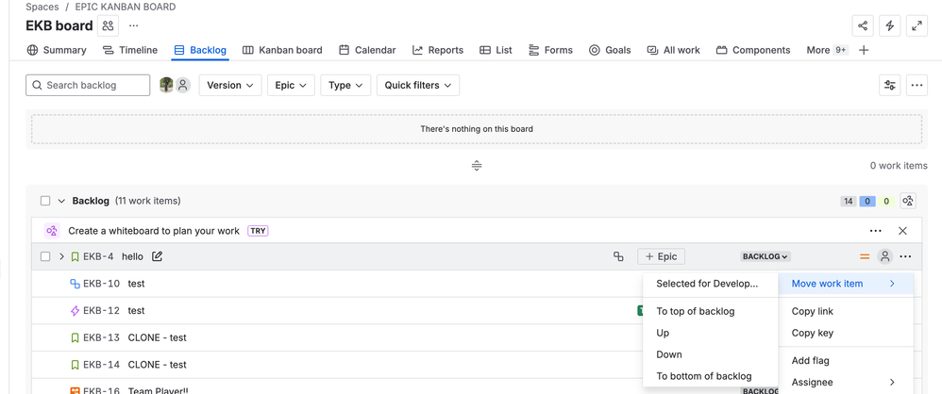The width and height of the screenshot is (942, 394).
Task: Open the Goals tab
Action: (610, 50)
